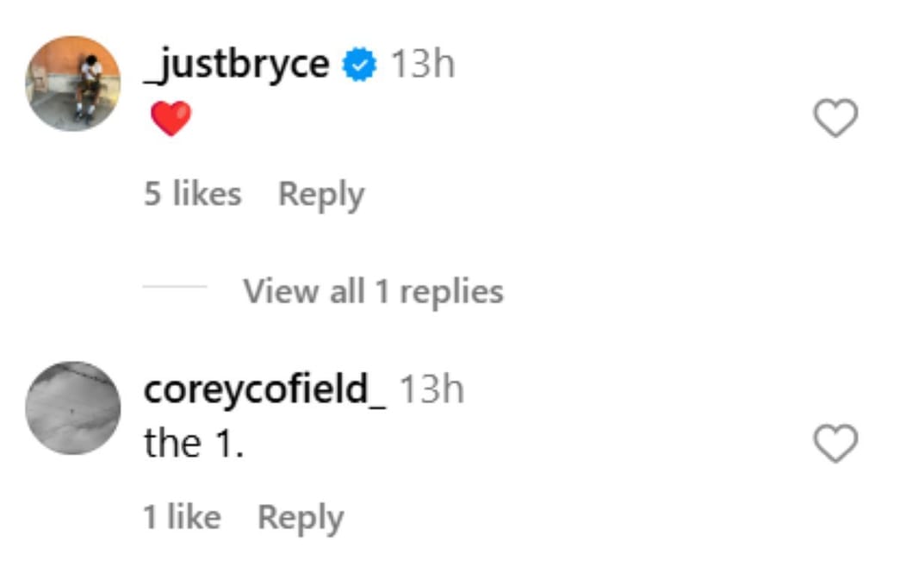The width and height of the screenshot is (900, 566).
Task: Like coreycofield_'s "the 1." comment
Action: 835,444
